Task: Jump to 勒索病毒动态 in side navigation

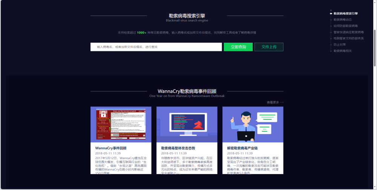Action: tap(343, 20)
